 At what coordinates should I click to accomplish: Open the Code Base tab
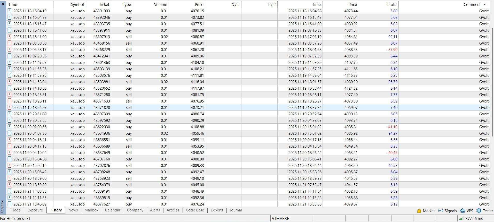coord(195,210)
